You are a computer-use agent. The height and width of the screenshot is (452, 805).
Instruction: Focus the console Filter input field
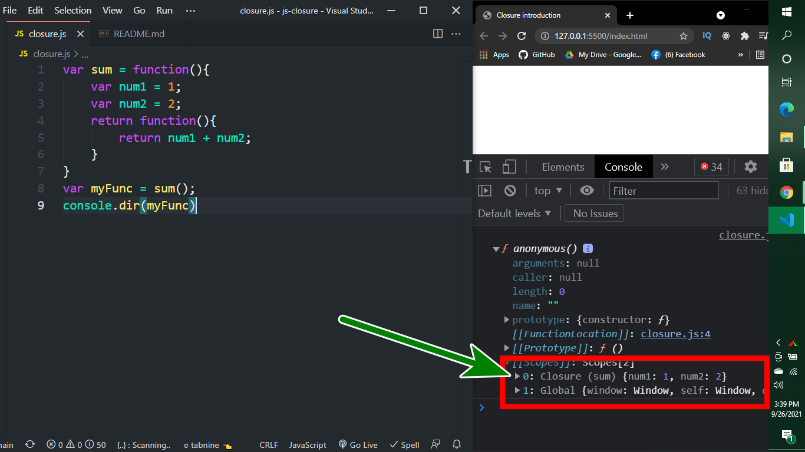[664, 191]
